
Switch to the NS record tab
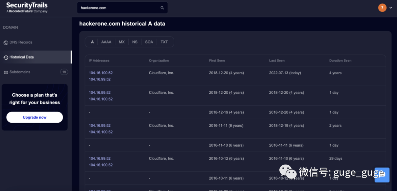(135, 42)
